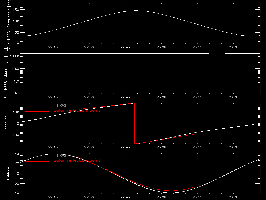This screenshot has width=266, height=200.
Task: Click the 23:15 label under Latitude plot
Action: pyautogui.click(x=198, y=197)
